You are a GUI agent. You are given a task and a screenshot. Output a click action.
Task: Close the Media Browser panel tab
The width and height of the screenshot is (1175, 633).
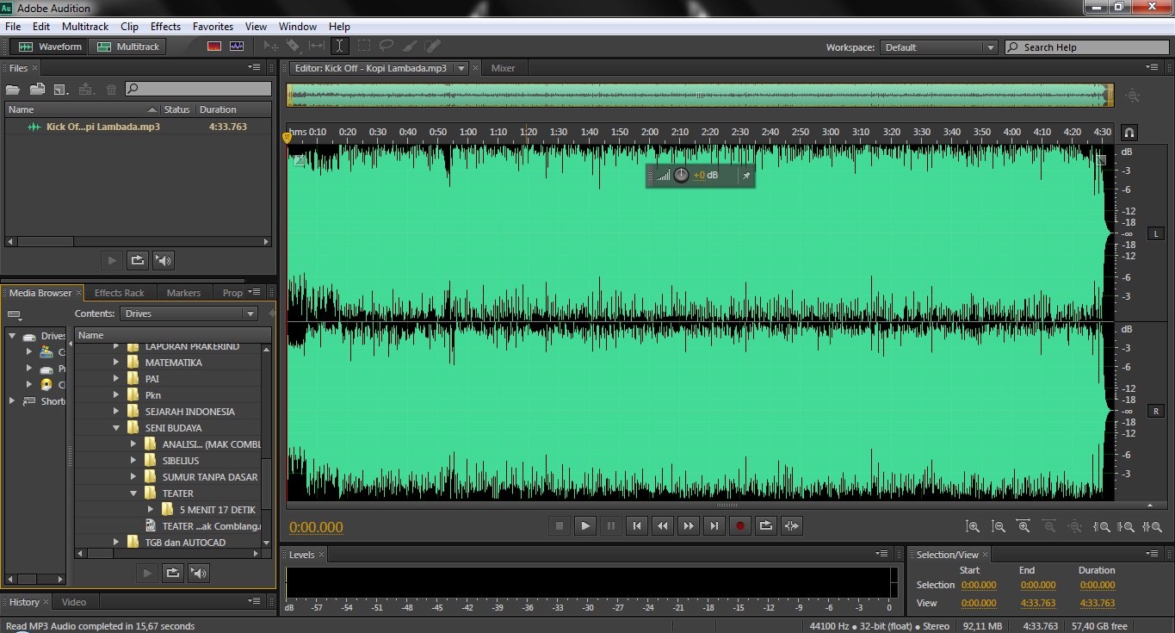[79, 293]
